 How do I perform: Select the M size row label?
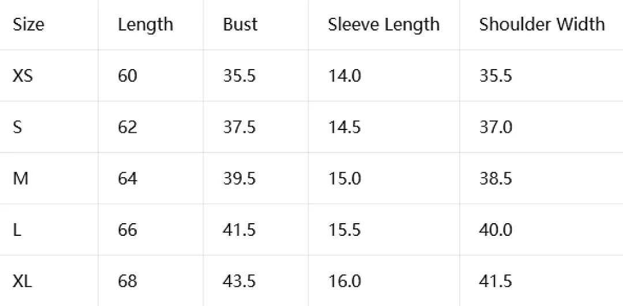21,178
